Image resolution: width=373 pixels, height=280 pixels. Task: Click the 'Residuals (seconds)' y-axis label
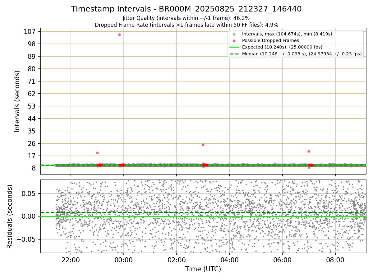pos(10,217)
